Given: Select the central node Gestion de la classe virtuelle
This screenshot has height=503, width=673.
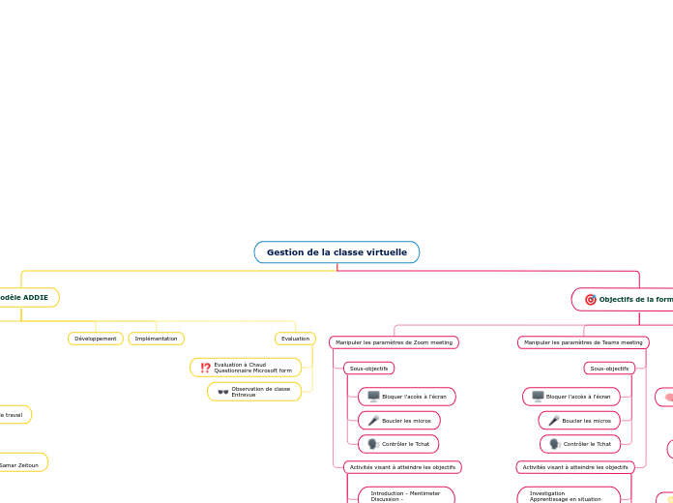Looking at the screenshot, I should [x=336, y=252].
